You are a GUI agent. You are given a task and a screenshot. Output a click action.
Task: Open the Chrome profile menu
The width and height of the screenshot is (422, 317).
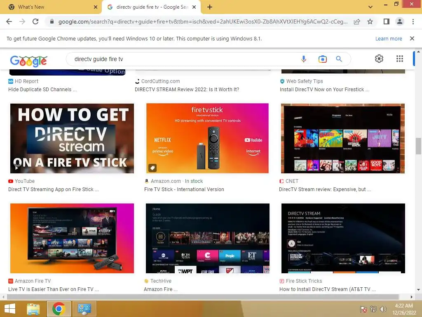400,21
